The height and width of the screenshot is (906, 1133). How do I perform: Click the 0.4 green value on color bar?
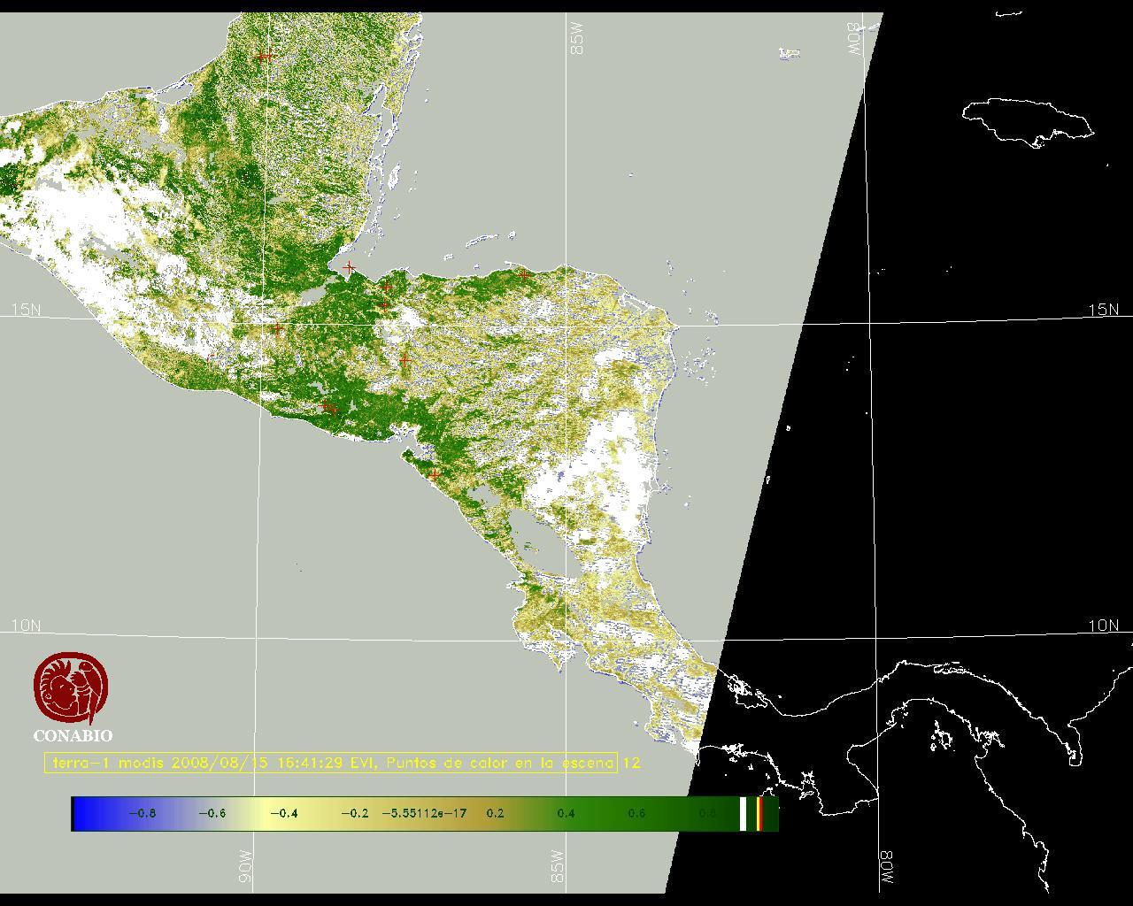(566, 813)
